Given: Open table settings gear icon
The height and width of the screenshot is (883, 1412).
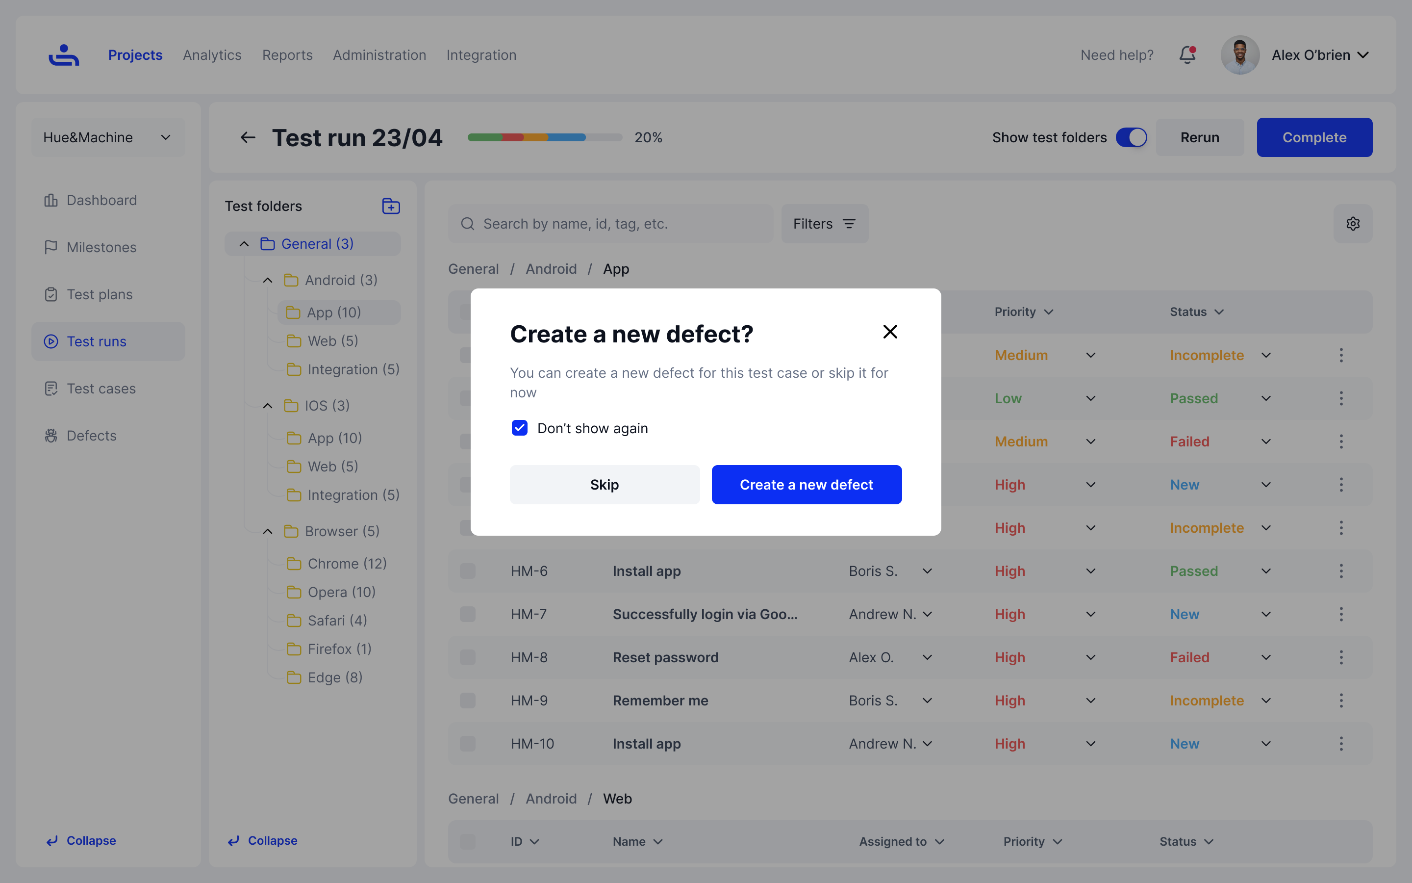Looking at the screenshot, I should (1353, 224).
